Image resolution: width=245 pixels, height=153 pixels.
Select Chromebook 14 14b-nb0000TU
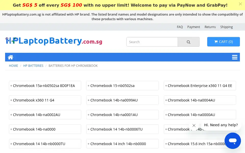[45, 144]
